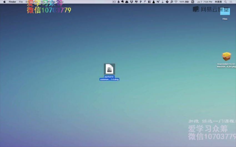This screenshot has height=147, width=236.
Task: Open the Finder menu
Action: tap(12, 2)
